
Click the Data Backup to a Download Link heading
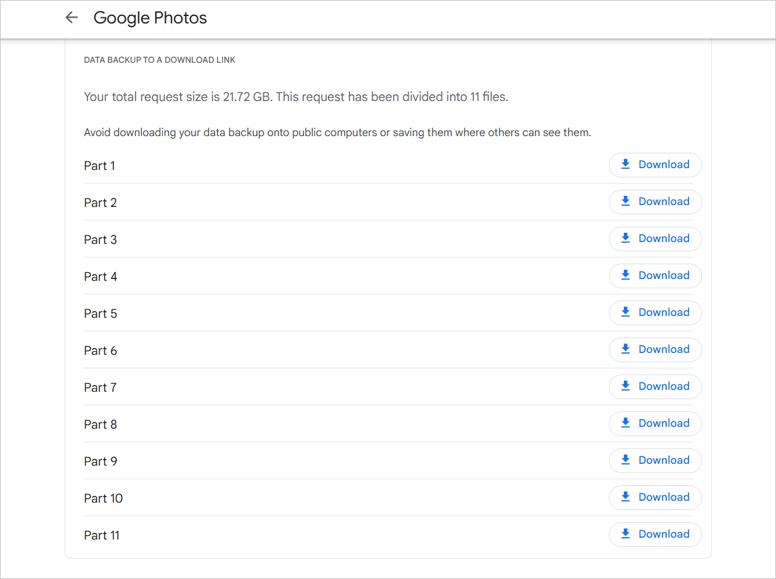tap(160, 60)
